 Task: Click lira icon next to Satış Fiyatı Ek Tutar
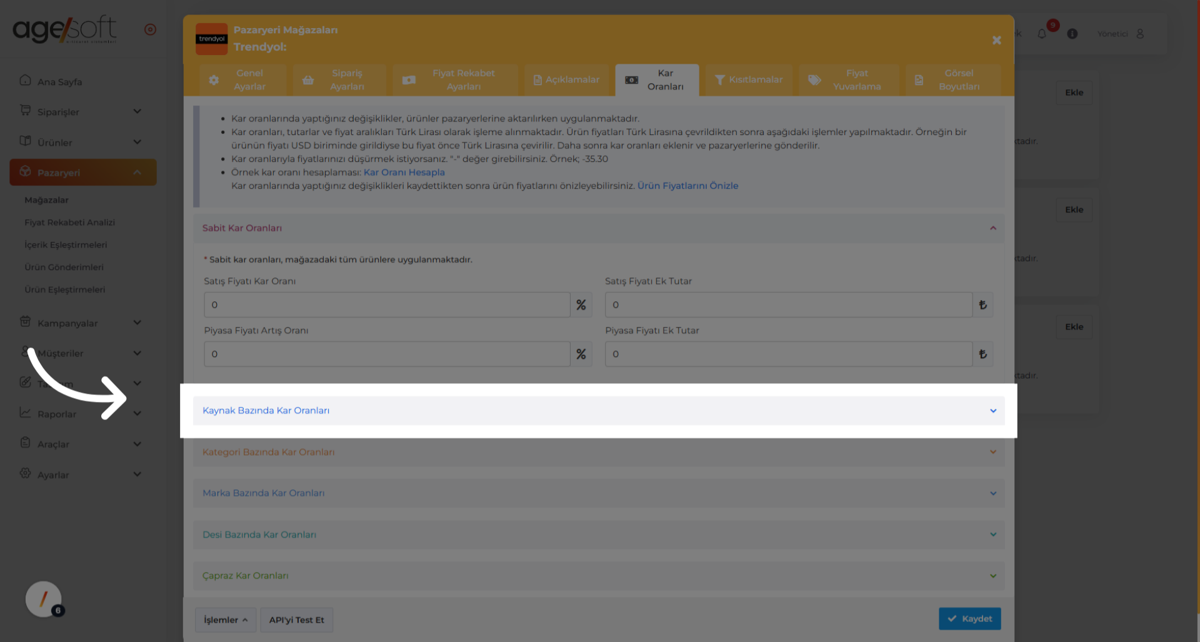983,305
